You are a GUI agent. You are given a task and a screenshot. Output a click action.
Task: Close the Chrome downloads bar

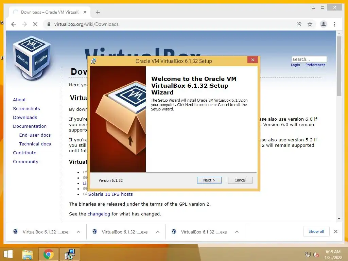336,231
